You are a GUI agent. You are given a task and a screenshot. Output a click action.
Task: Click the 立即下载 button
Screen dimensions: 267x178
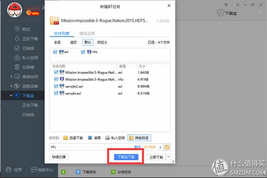[x=156, y=157]
